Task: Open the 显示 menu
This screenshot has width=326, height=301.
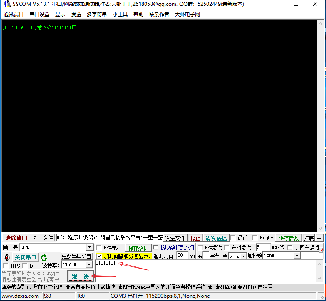Action: (x=60, y=14)
